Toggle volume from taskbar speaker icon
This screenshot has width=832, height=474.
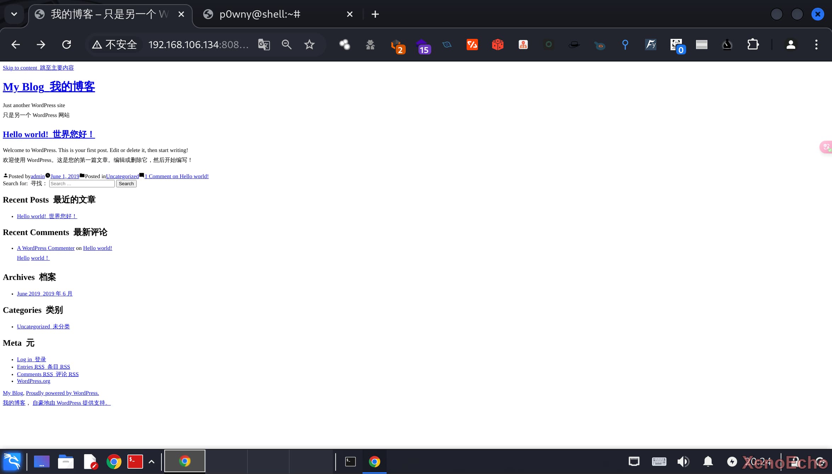pos(683,462)
